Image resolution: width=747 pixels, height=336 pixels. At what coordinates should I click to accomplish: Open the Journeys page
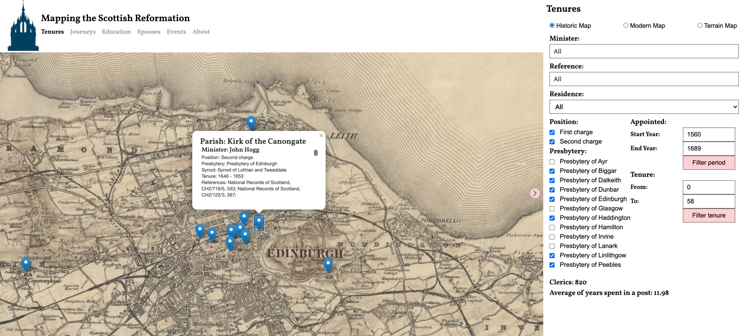pyautogui.click(x=83, y=32)
